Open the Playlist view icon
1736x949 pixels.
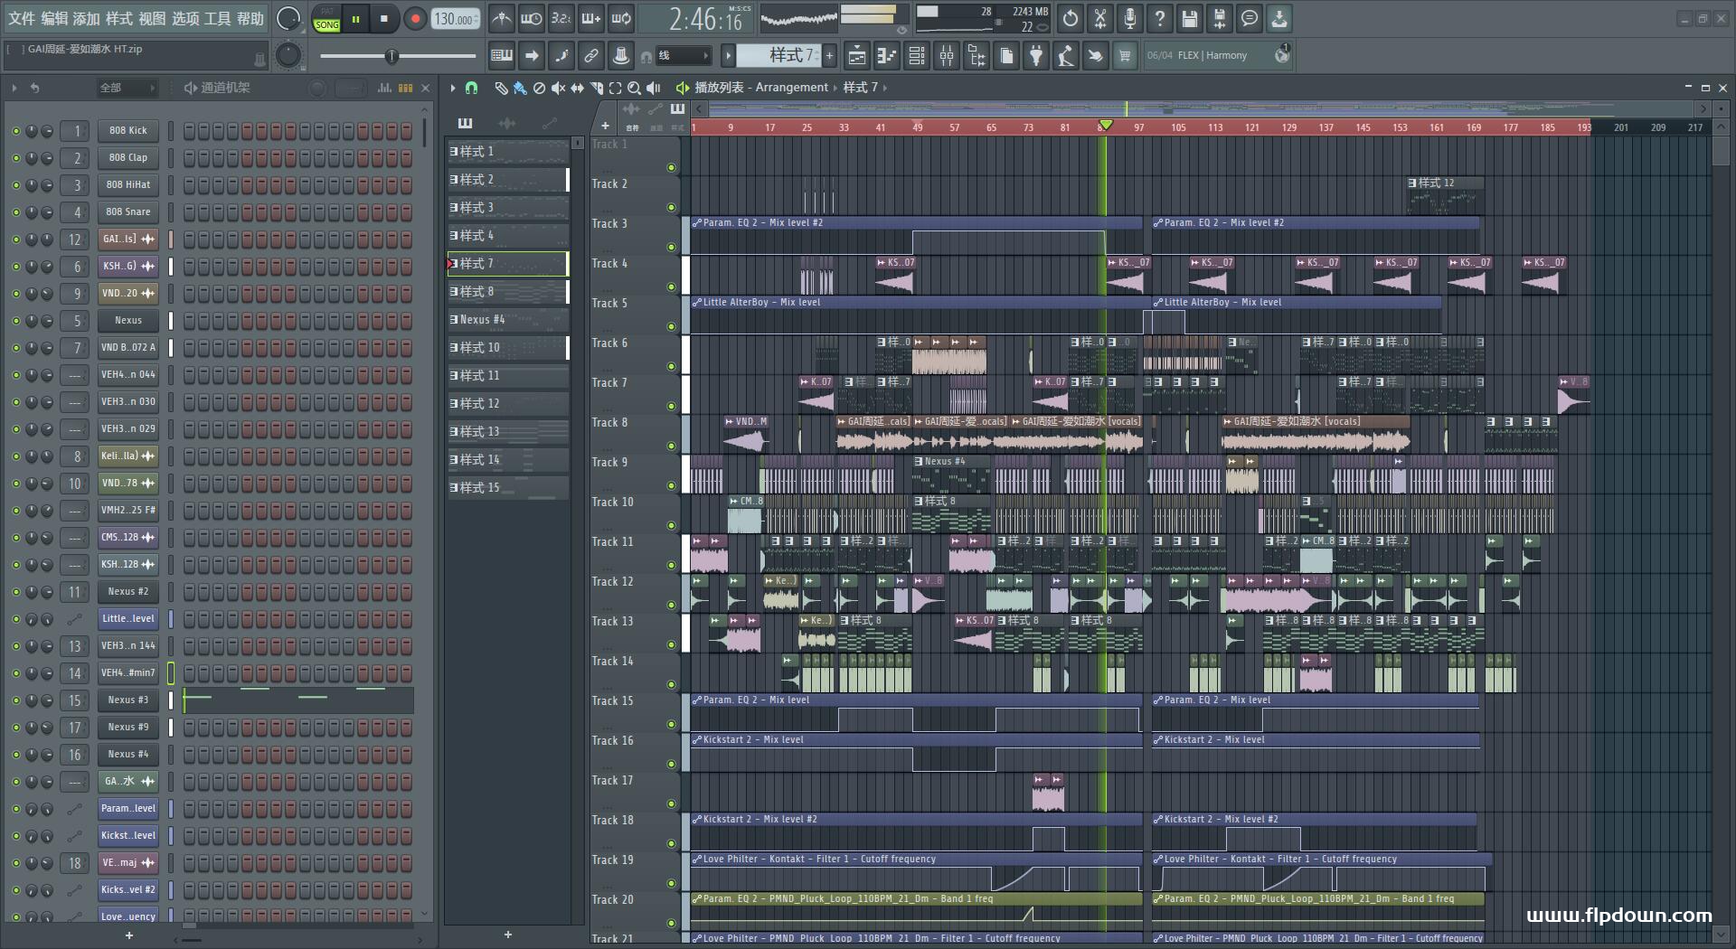tap(857, 56)
